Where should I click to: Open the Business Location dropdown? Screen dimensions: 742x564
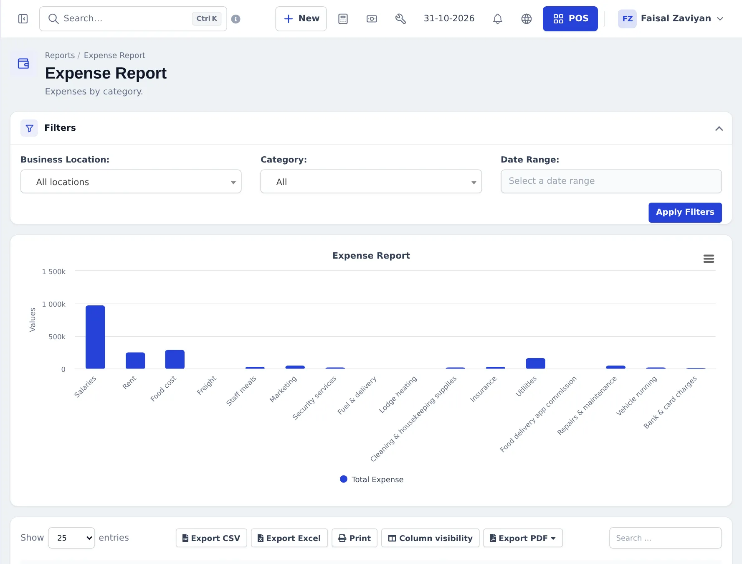pos(131,181)
